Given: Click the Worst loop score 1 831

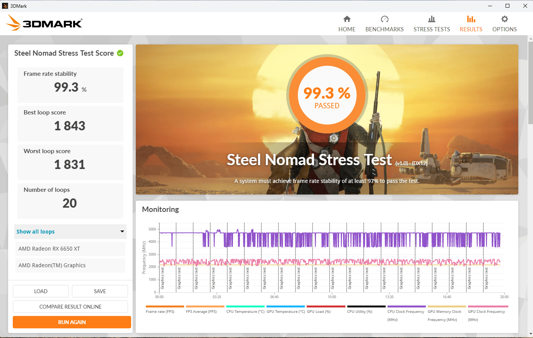Looking at the screenshot, I should 70,164.
